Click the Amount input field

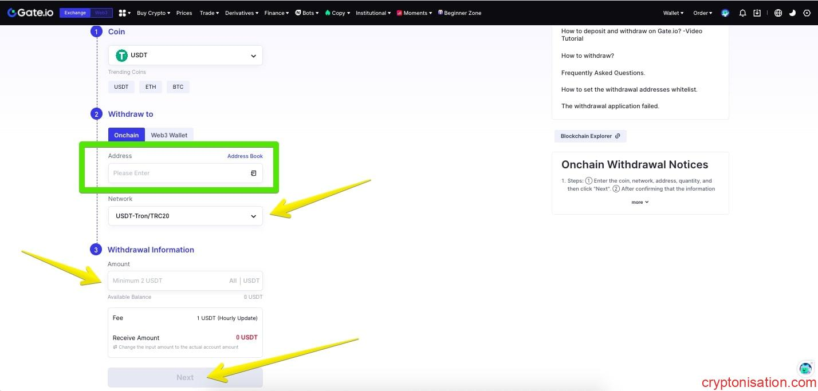coord(169,281)
